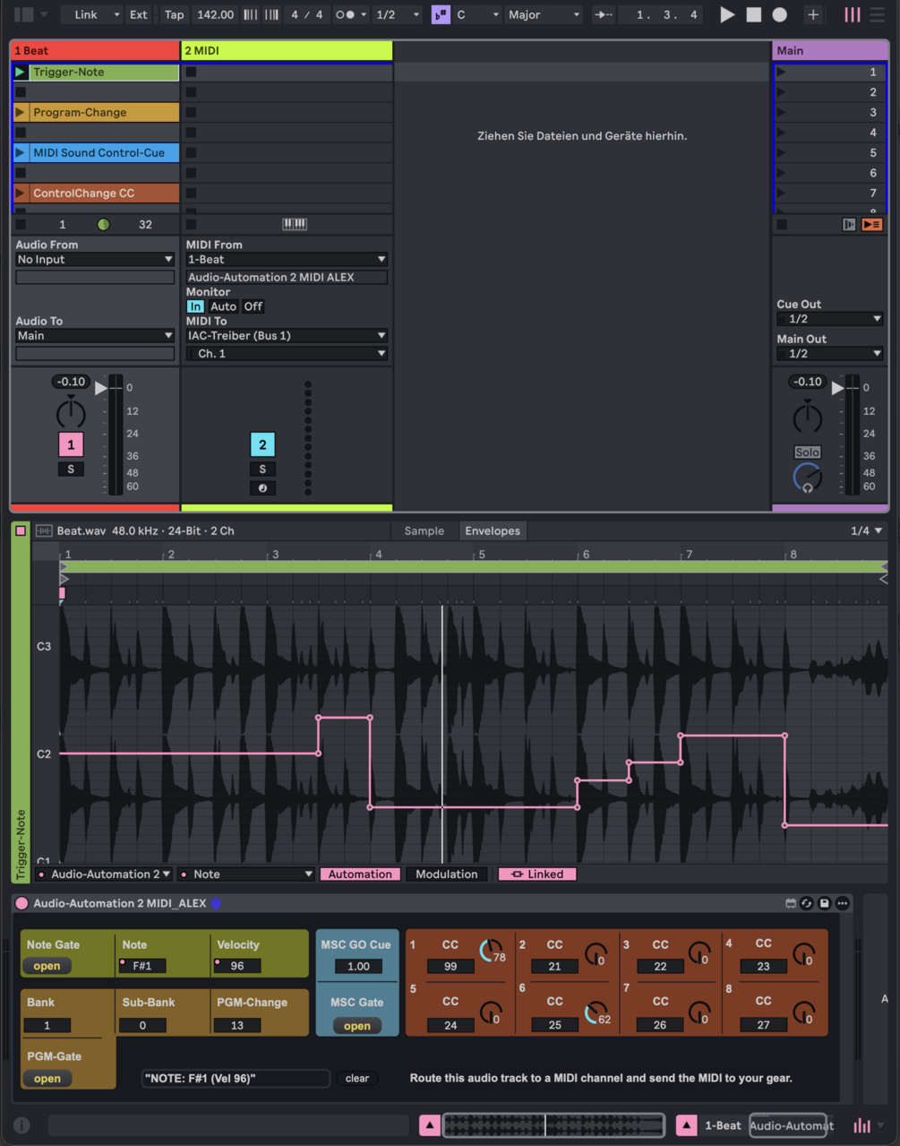Arm the 2 MIDI track for recording
Viewport: 900px width, 1146px height.
click(262, 488)
